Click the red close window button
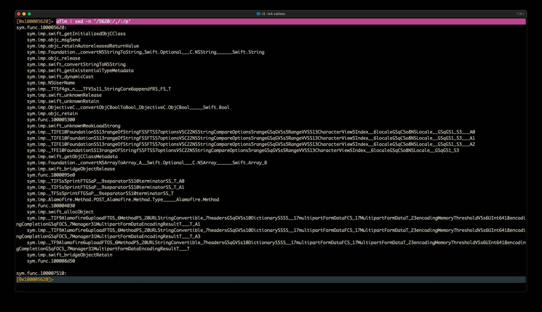Screen dimensions: 542x312 pyautogui.click(x=19, y=14)
